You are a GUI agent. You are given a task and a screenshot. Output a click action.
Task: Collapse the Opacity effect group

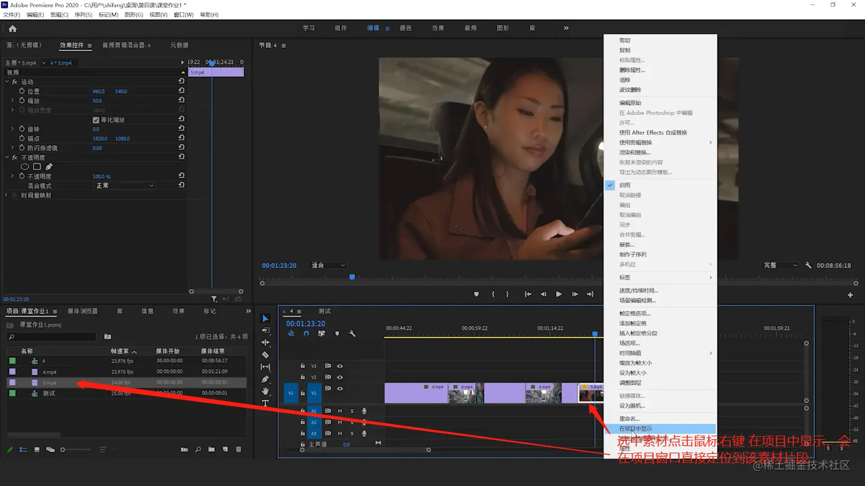(7, 157)
